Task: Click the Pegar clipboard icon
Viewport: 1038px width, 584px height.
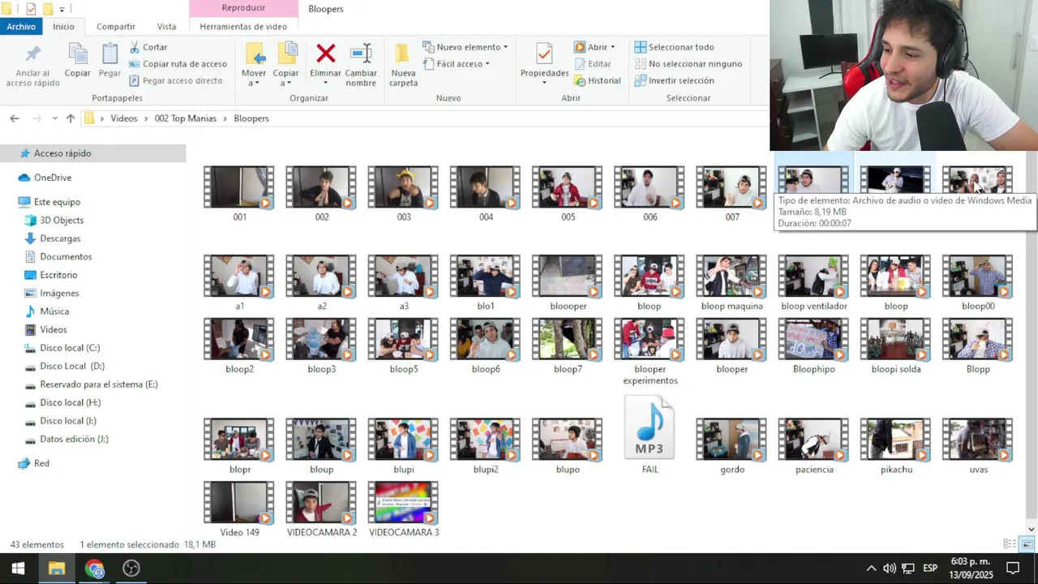Action: [x=109, y=54]
